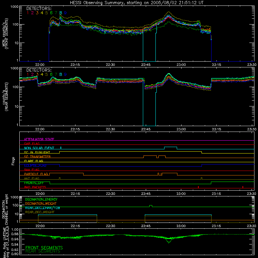Viewport: 258px width, 258px height.
Task: Click "23:15" time label under decimation plot
Action: [216, 226]
